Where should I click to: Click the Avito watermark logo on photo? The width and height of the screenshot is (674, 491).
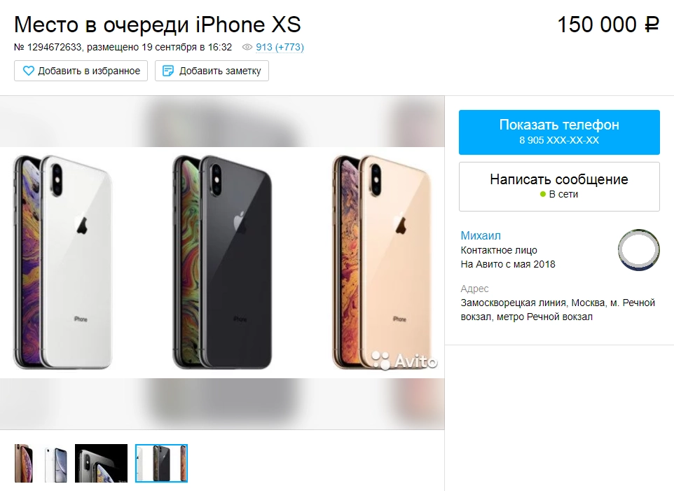point(404,361)
